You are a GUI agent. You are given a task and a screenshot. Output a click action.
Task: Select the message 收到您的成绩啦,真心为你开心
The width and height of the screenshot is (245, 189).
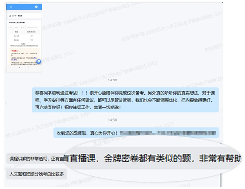point(136,133)
